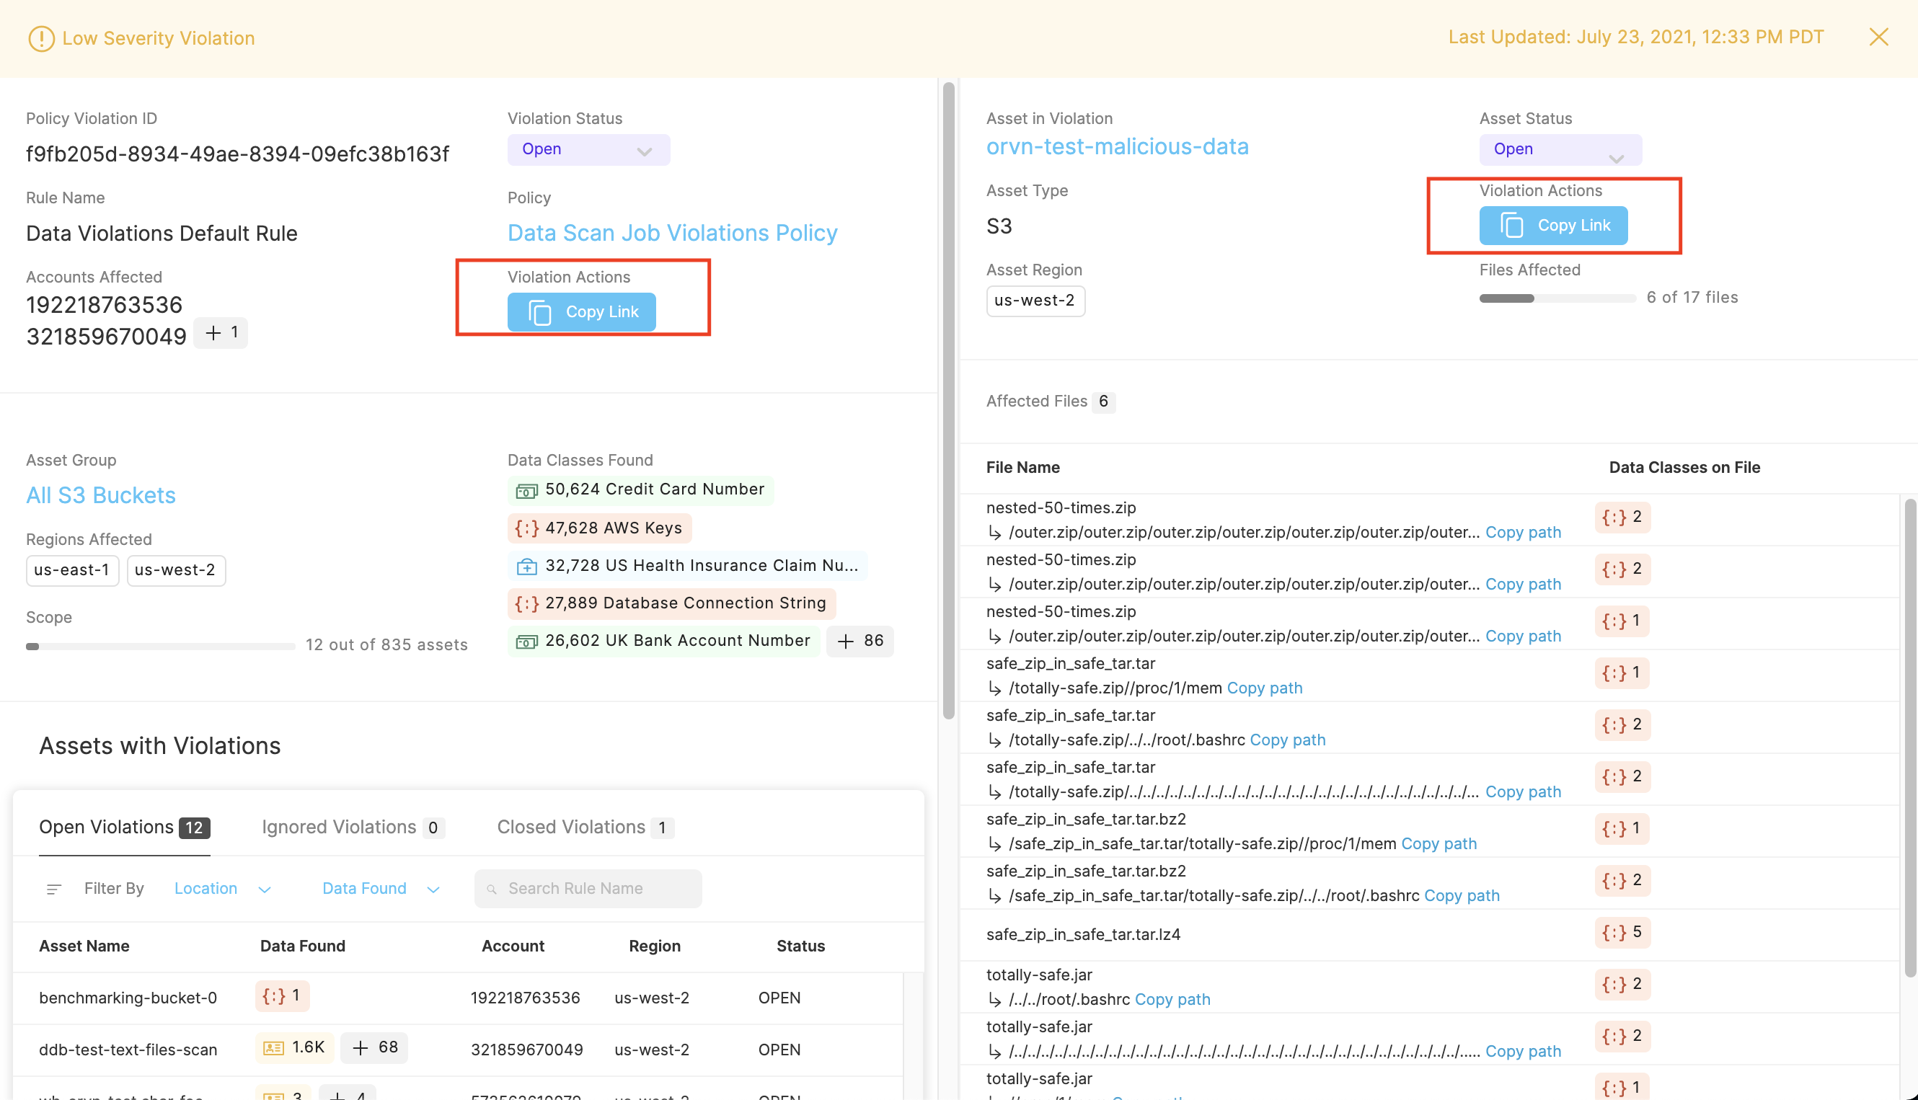1918x1100 pixels.
Task: Switch to the Closed Violations tab
Action: click(x=584, y=828)
